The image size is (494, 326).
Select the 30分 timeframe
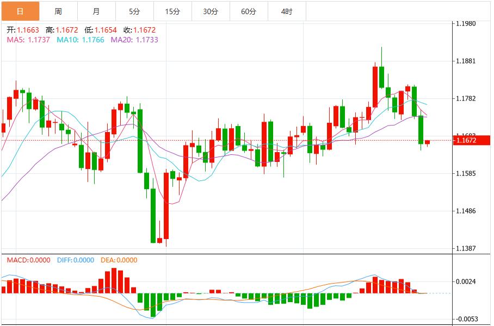pyautogui.click(x=209, y=10)
